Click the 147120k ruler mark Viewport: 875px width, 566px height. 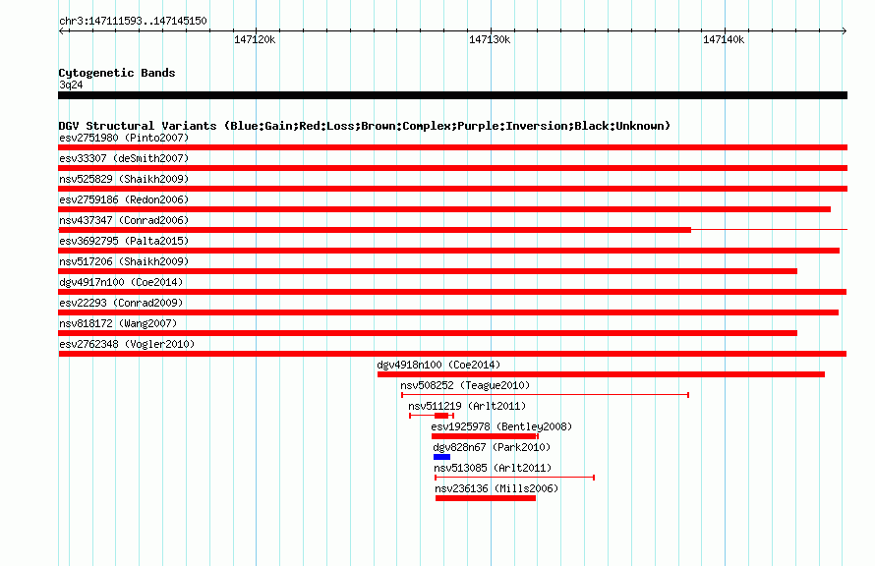(x=255, y=39)
